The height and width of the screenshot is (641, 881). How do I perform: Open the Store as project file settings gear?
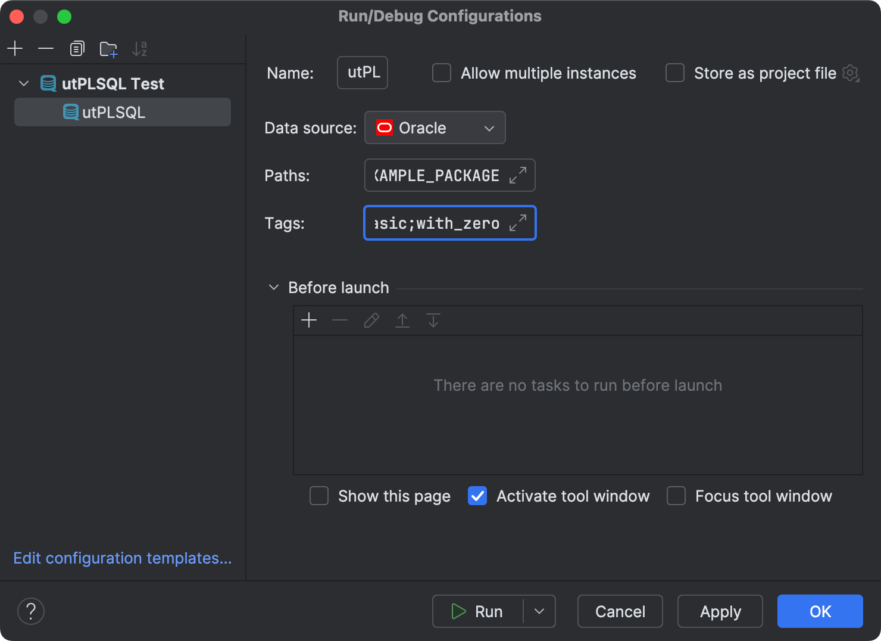point(851,73)
